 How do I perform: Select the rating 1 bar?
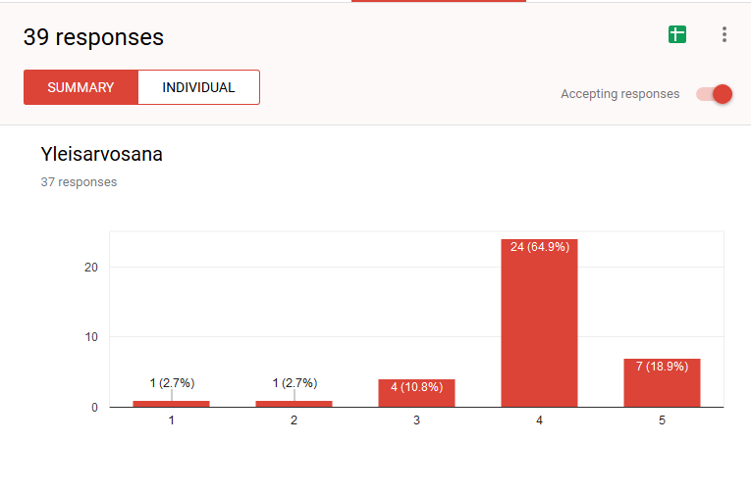171,403
